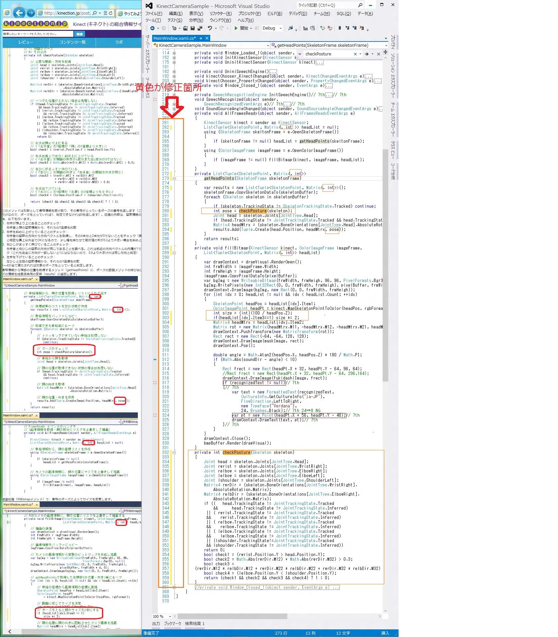558x637 pixels.
Task: Collapse getHeadPoints method at line 273
Action: pos(174,178)
